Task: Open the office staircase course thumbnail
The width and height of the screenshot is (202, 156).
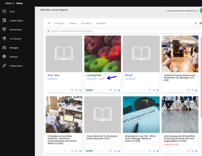Action: (180, 54)
